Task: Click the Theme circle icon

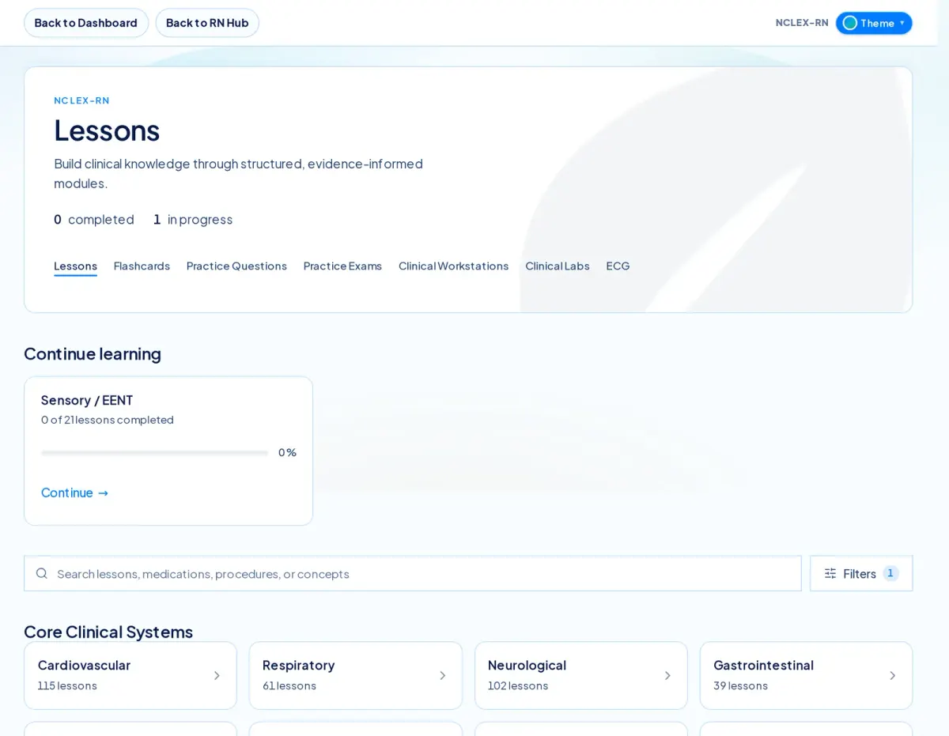Action: [850, 23]
